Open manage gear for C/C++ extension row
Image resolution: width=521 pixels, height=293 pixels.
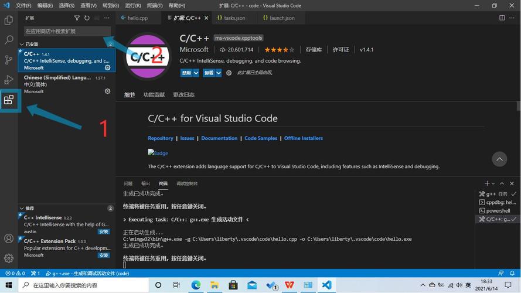tap(108, 67)
